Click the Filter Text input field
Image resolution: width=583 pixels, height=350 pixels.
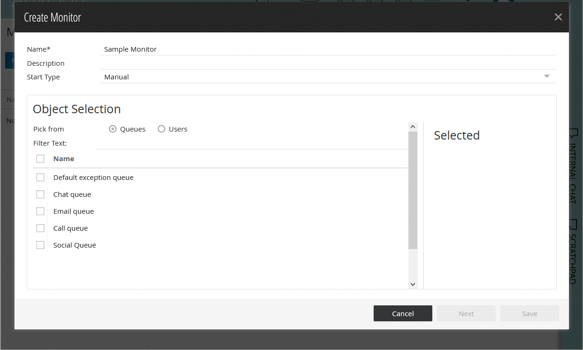(251, 143)
